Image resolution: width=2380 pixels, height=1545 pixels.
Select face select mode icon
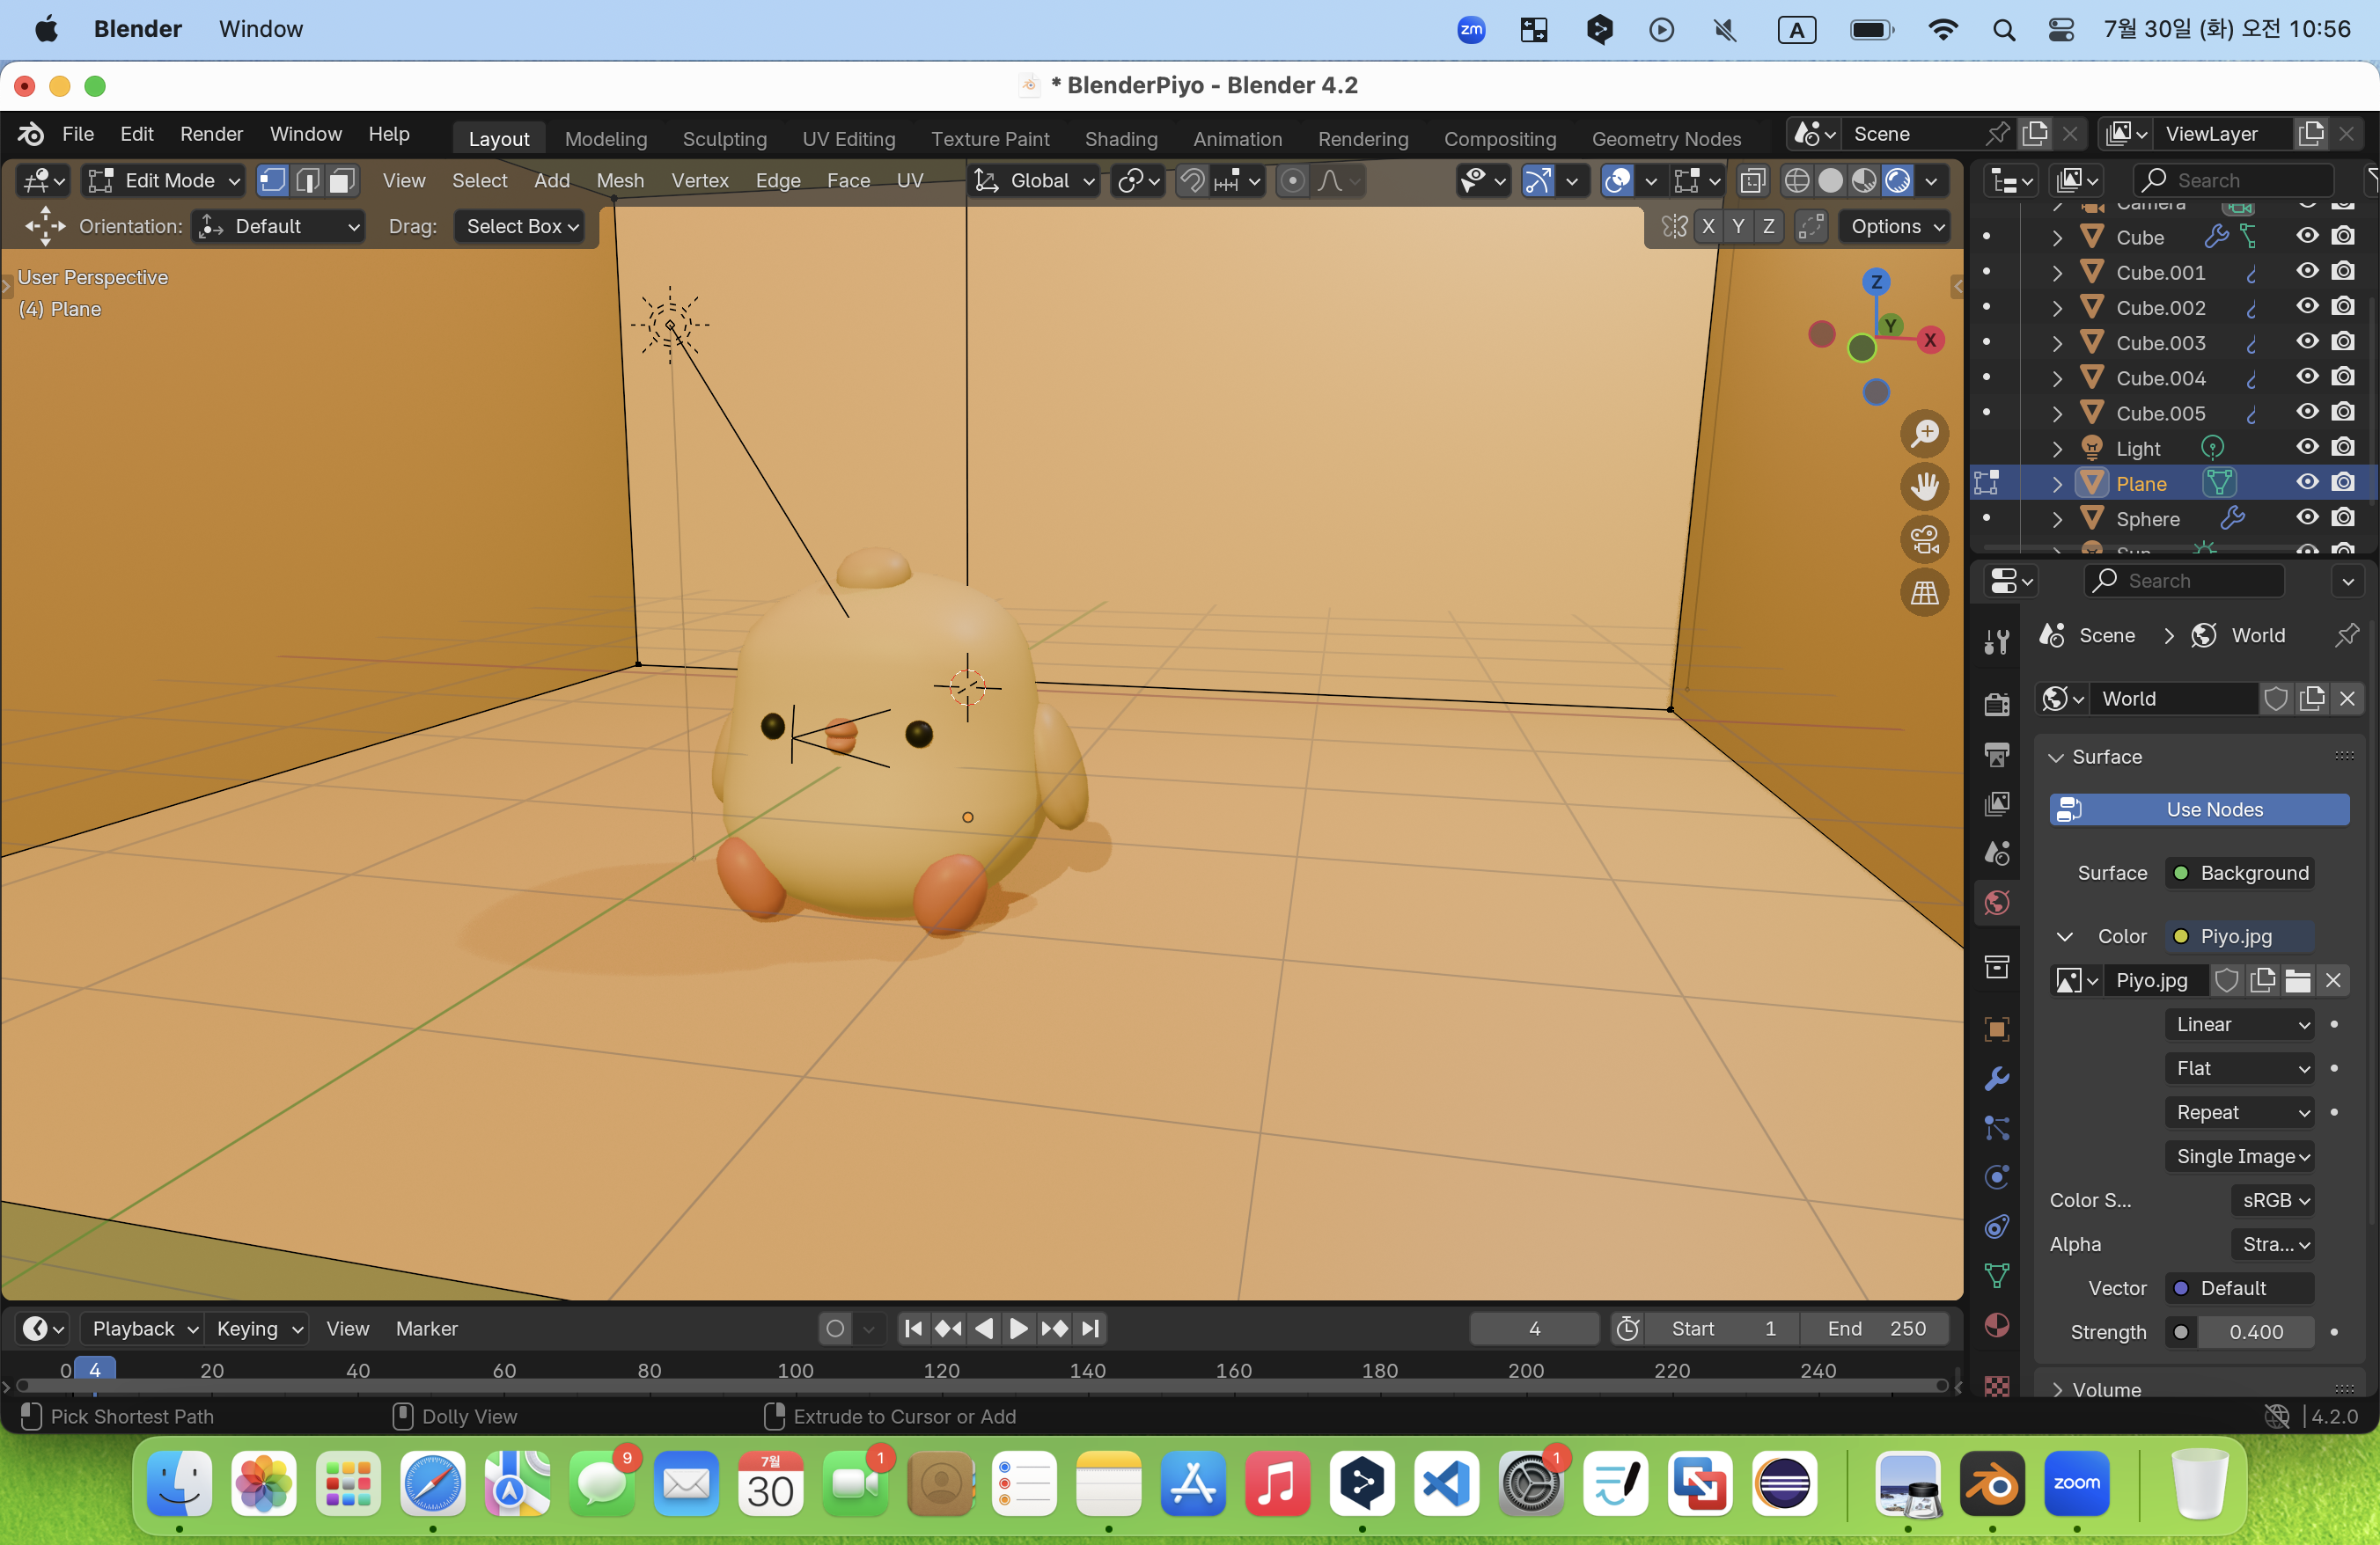tap(342, 181)
